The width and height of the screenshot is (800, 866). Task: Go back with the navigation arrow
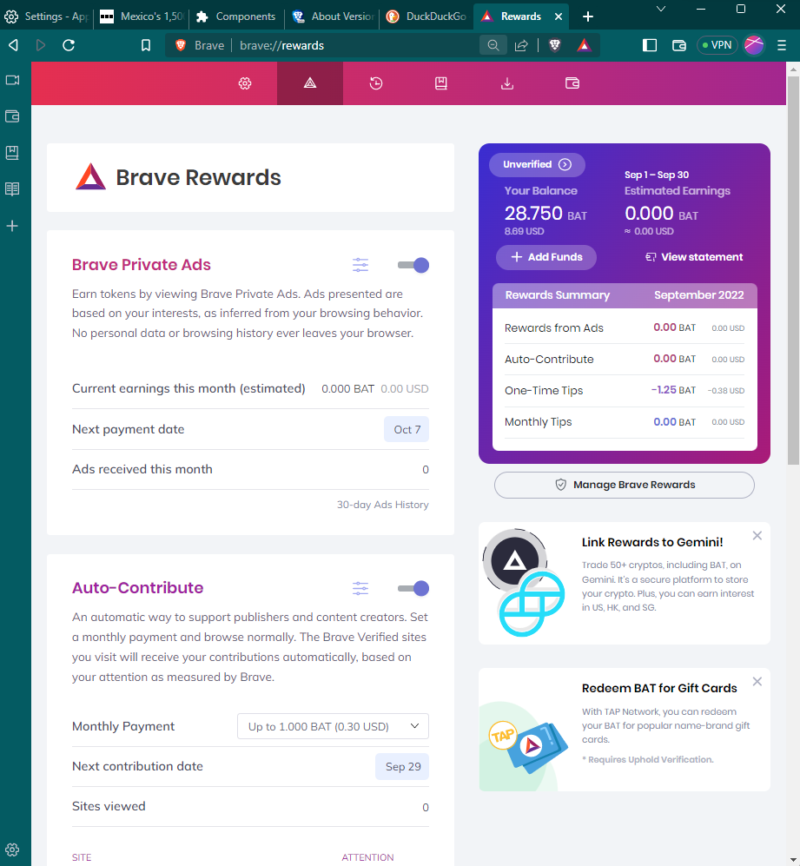click(14, 45)
